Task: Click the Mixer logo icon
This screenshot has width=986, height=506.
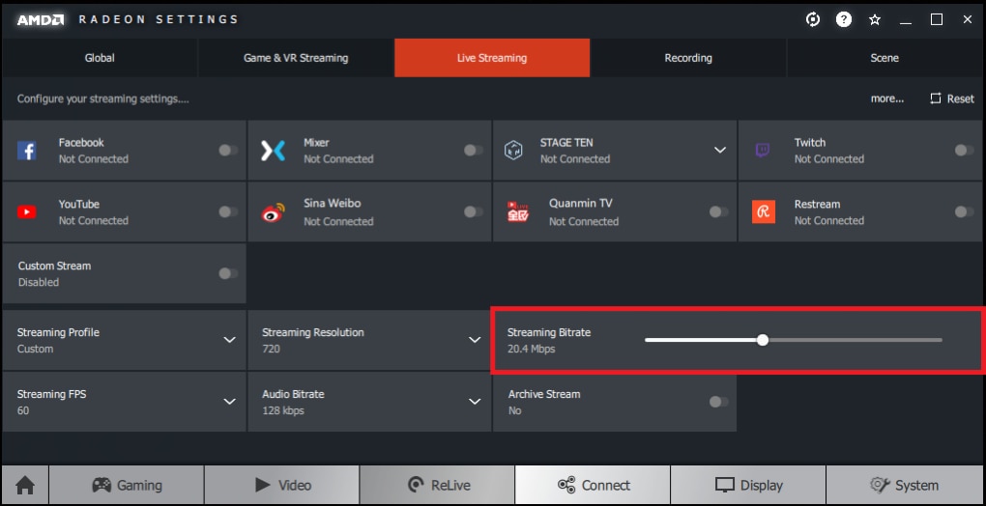Action: point(273,151)
